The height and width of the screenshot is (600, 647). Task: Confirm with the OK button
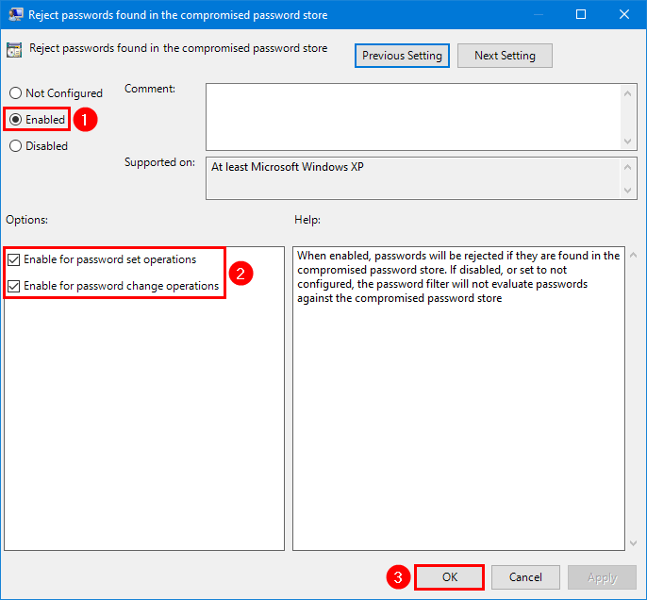[449, 577]
